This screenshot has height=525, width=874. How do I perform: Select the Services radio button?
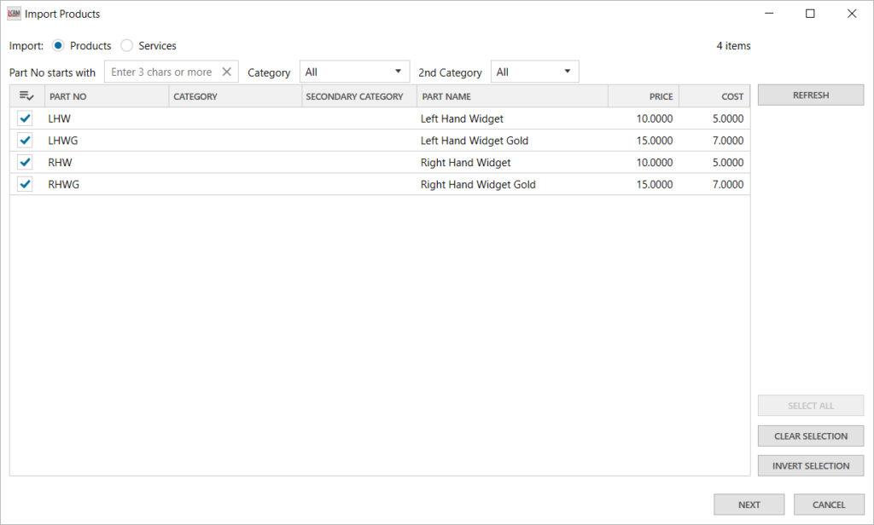(x=127, y=46)
